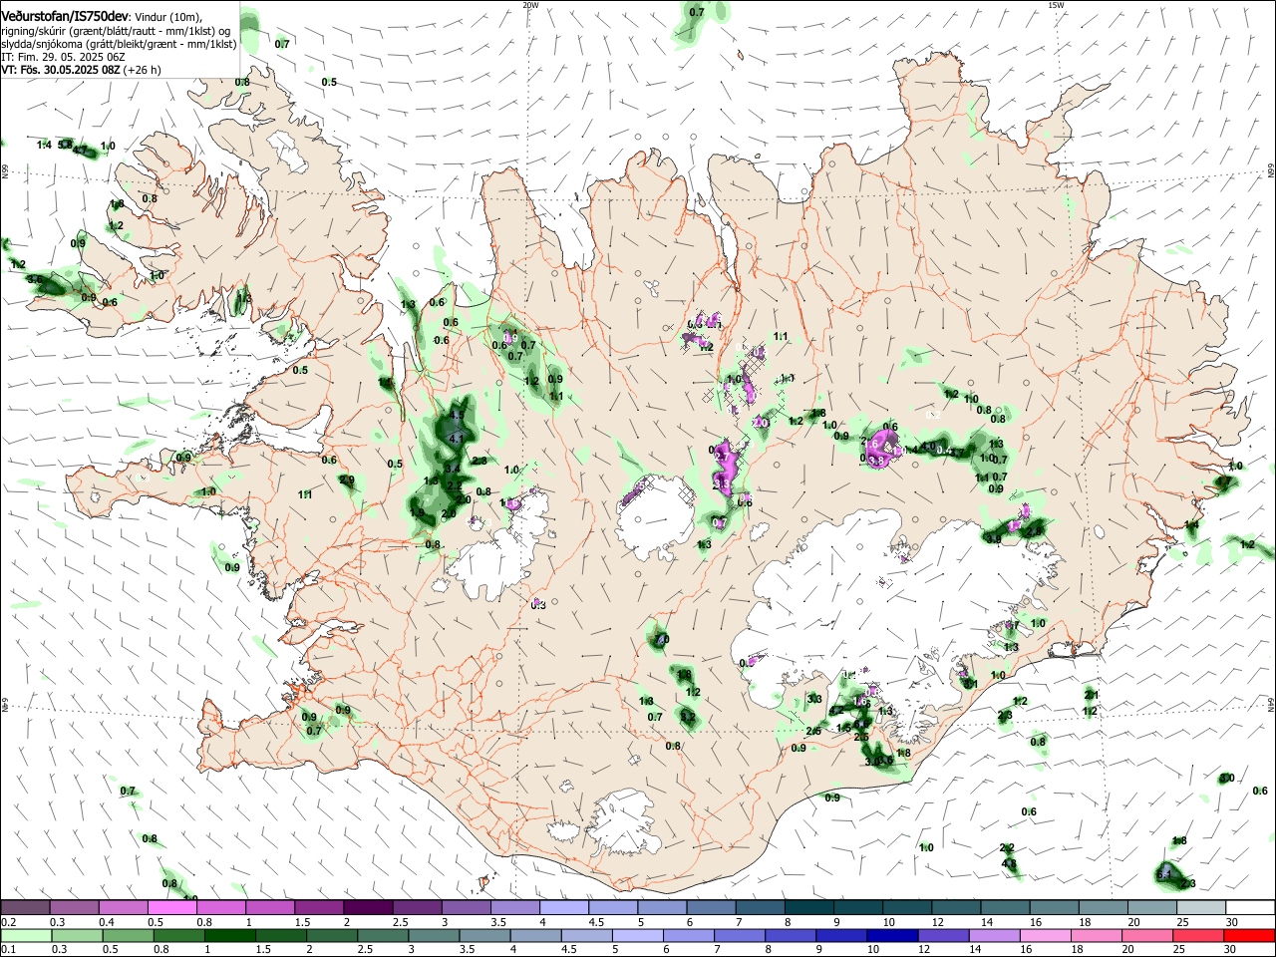Choose the bright pink 0.5 swatch in snow scale
Screen dimensions: 1276x957
point(171,908)
